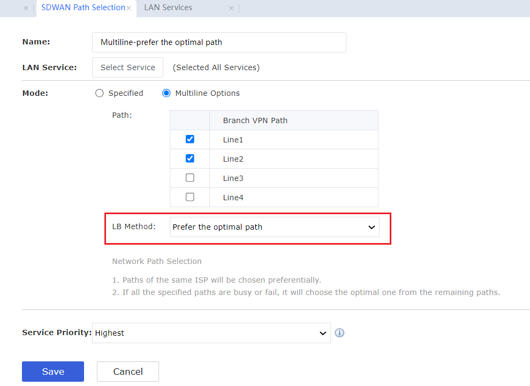Close the leftmost partially hidden tab
This screenshot has height=386, width=530.
pos(26,8)
